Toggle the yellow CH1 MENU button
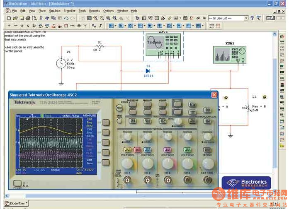Screen dimensions: 289x209 [127, 149]
